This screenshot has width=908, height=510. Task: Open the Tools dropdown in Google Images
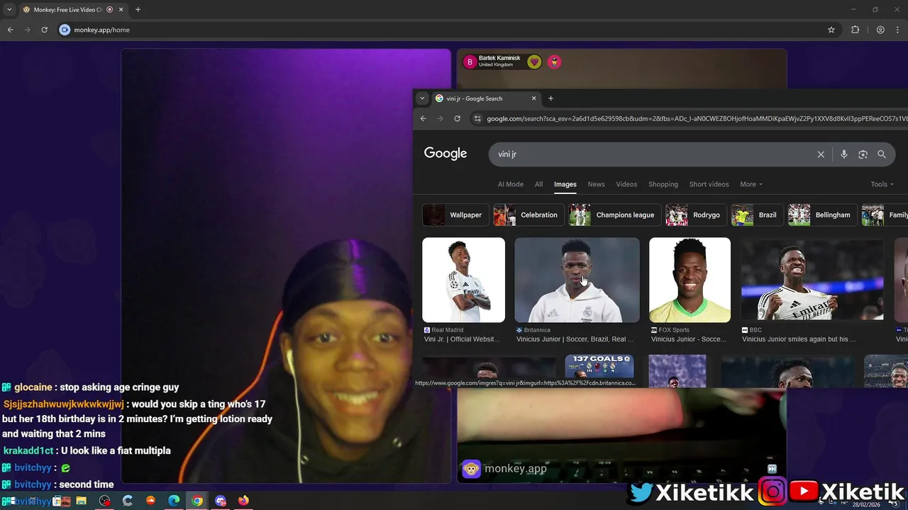tap(882, 184)
